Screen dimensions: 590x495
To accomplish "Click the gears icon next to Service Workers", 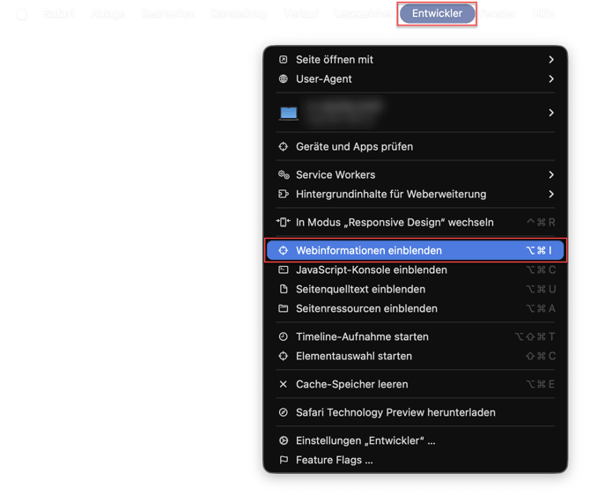I will pyautogui.click(x=284, y=174).
